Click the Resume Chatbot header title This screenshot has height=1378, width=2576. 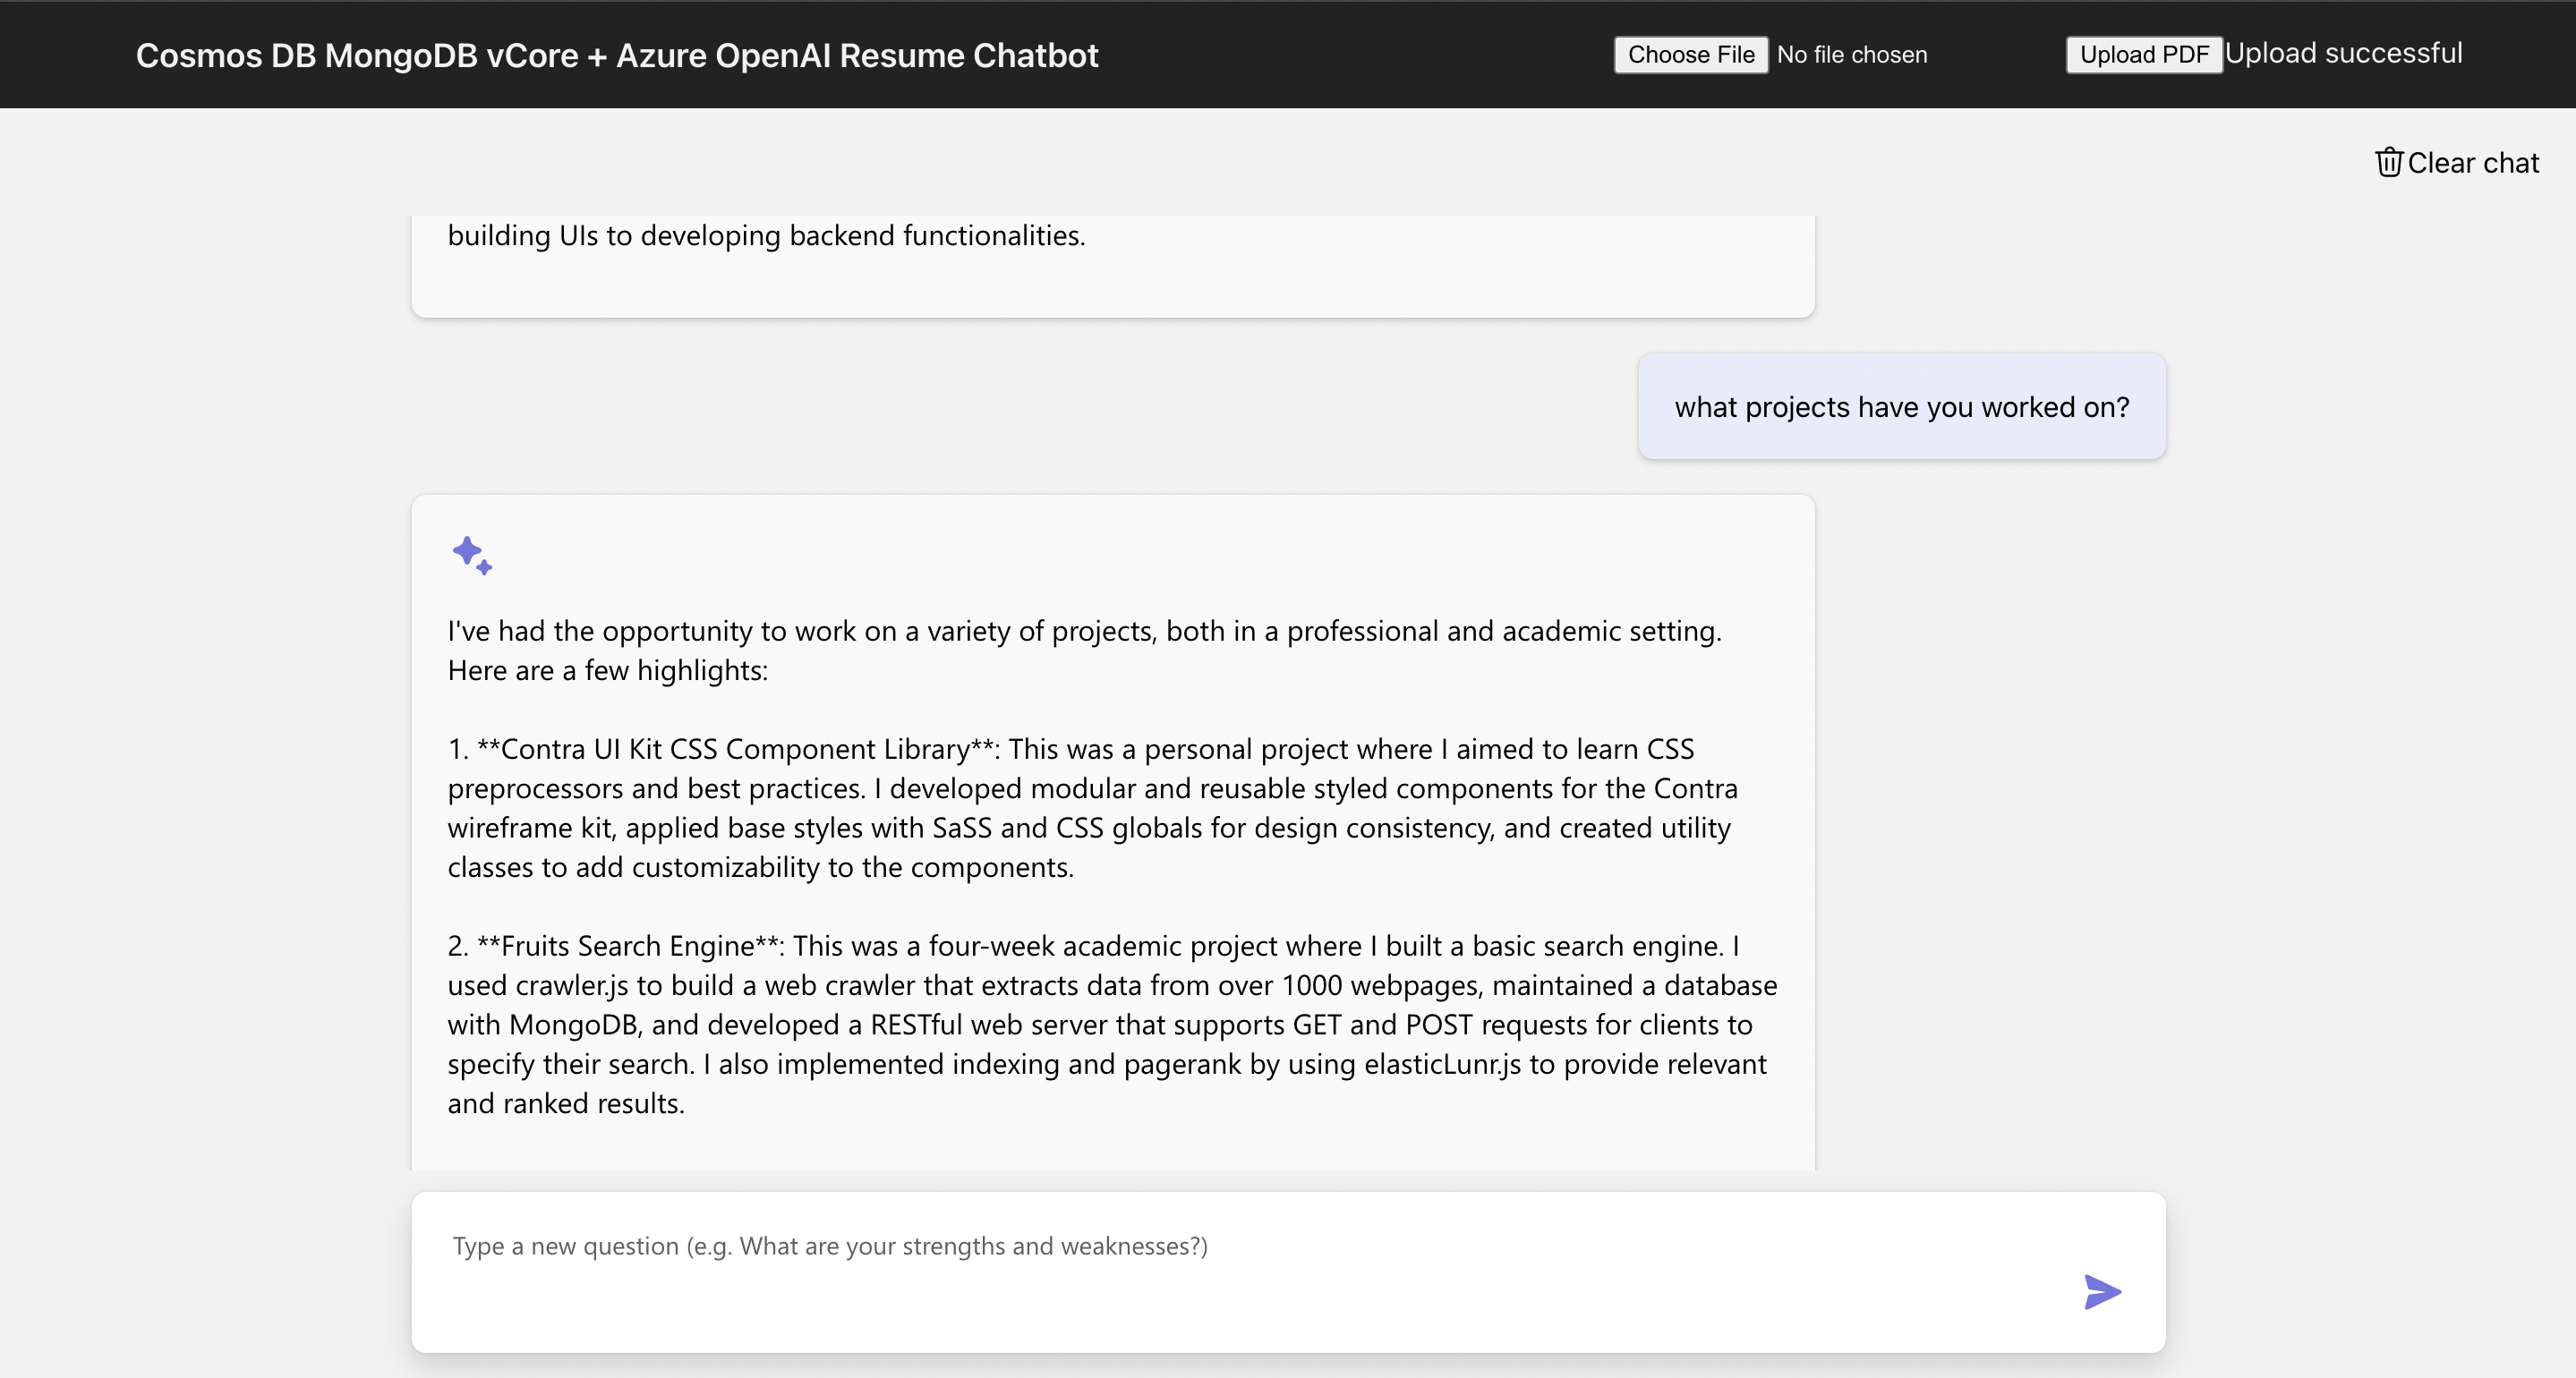click(617, 55)
